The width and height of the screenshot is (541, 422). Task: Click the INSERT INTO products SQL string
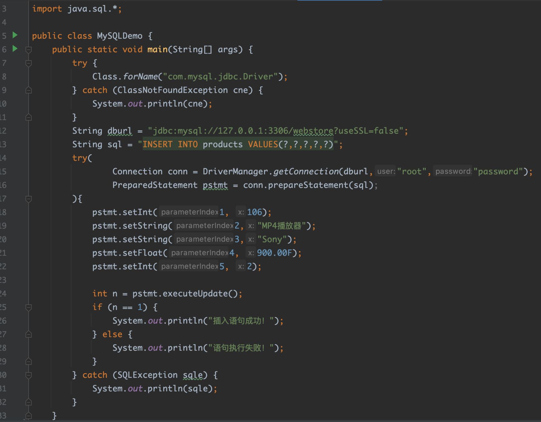click(238, 144)
